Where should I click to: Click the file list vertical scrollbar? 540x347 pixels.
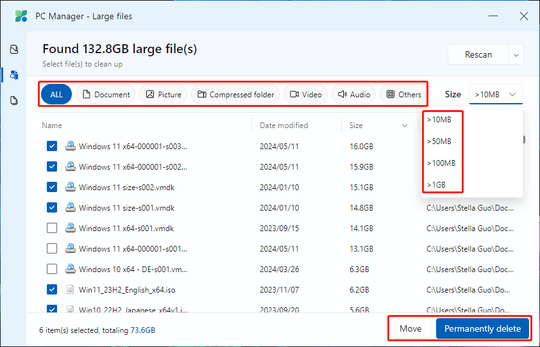(x=524, y=140)
